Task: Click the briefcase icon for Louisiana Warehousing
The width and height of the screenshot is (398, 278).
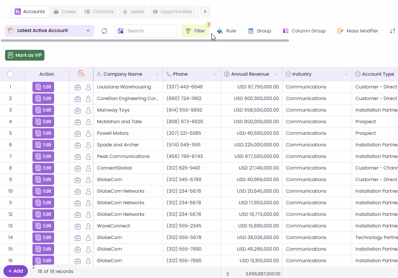Action: click(78, 87)
